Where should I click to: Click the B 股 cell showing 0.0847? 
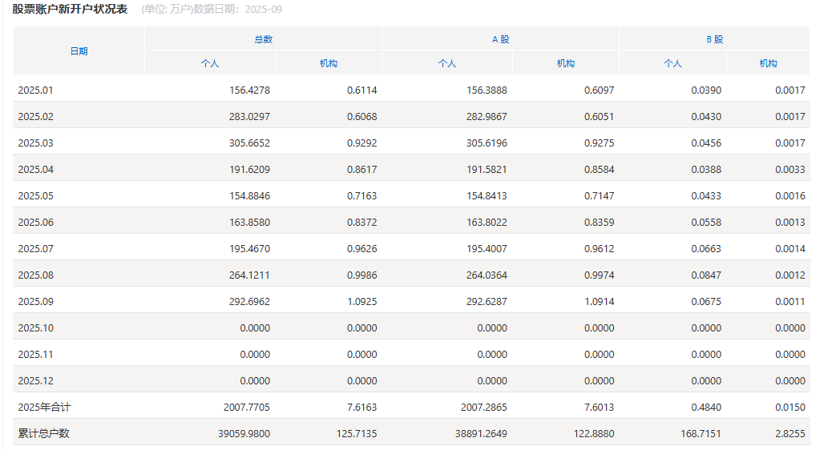(705, 275)
